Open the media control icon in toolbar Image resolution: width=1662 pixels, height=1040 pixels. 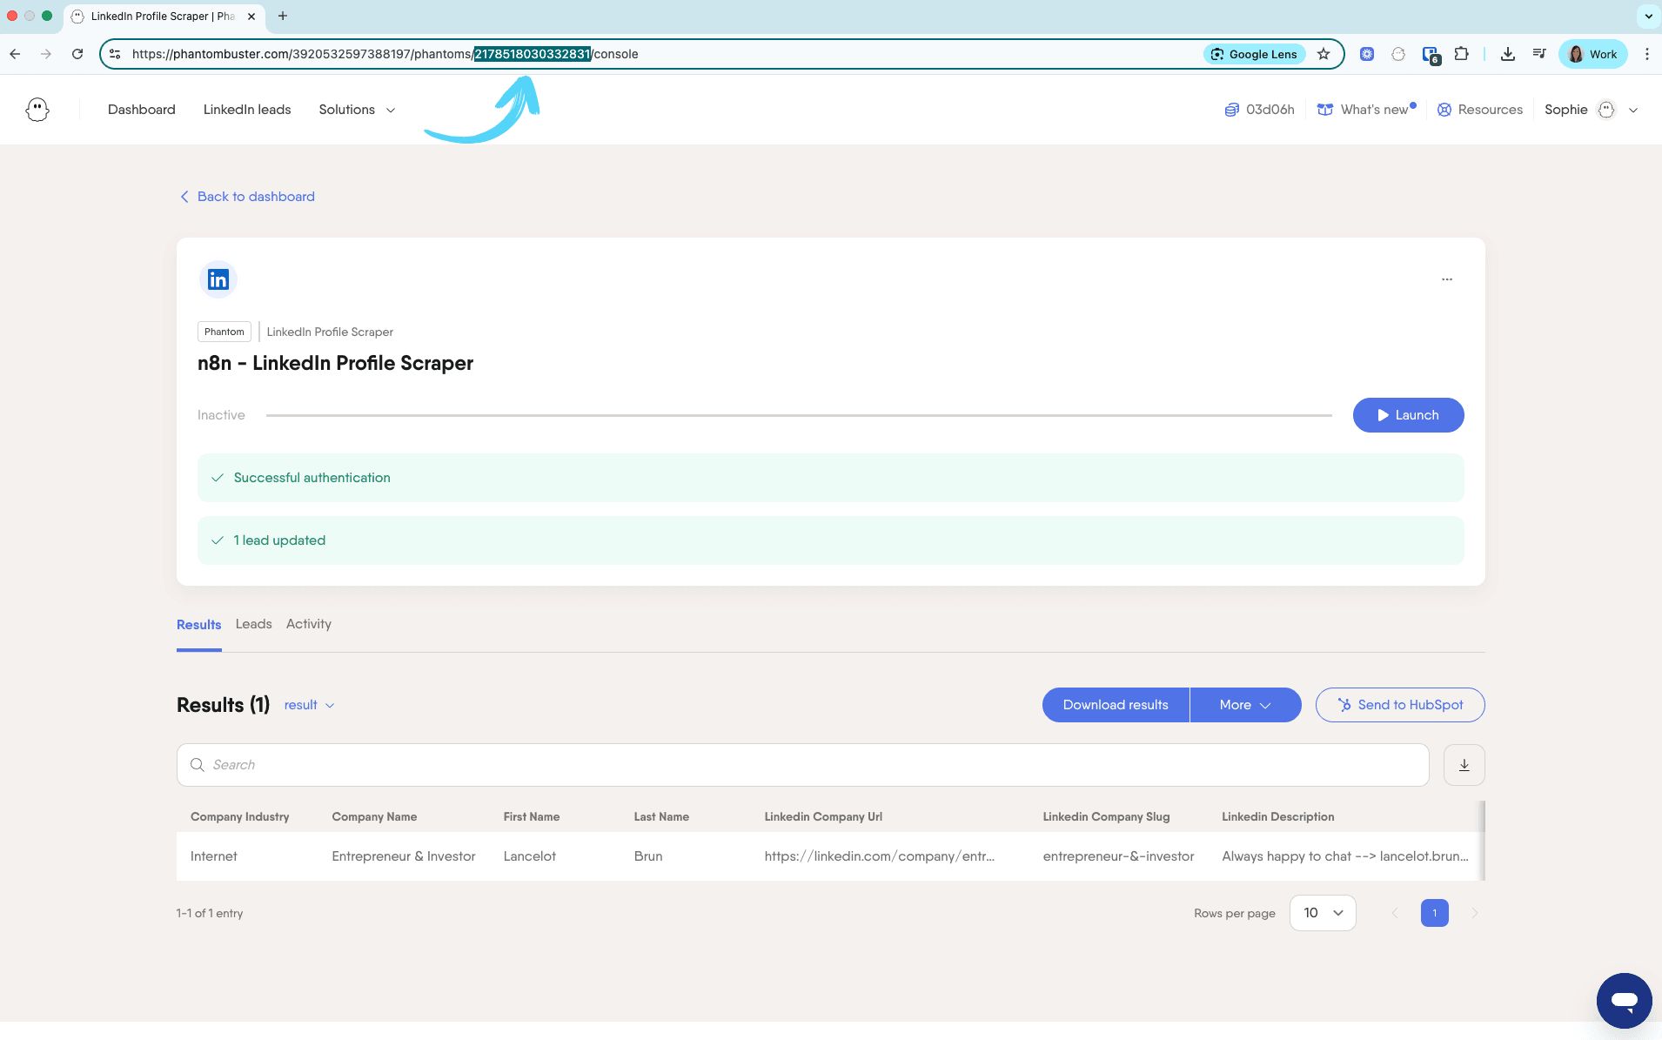(x=1539, y=54)
